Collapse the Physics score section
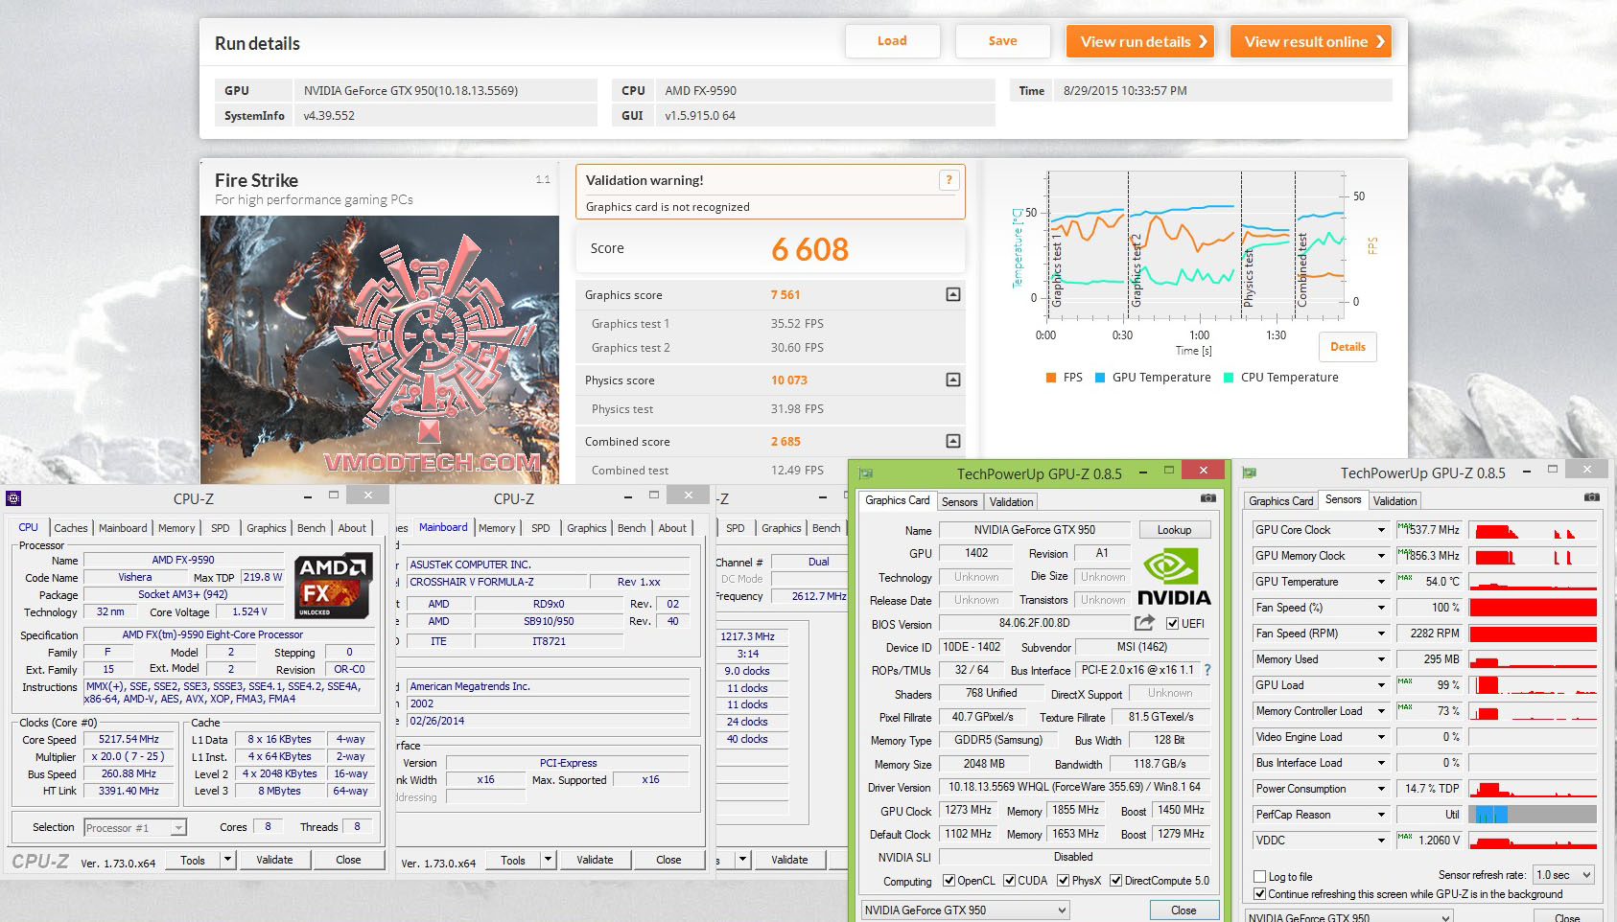 pyautogui.click(x=953, y=380)
